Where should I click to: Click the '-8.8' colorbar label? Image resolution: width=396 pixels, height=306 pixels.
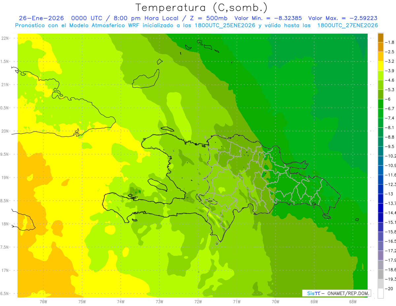point(390,137)
